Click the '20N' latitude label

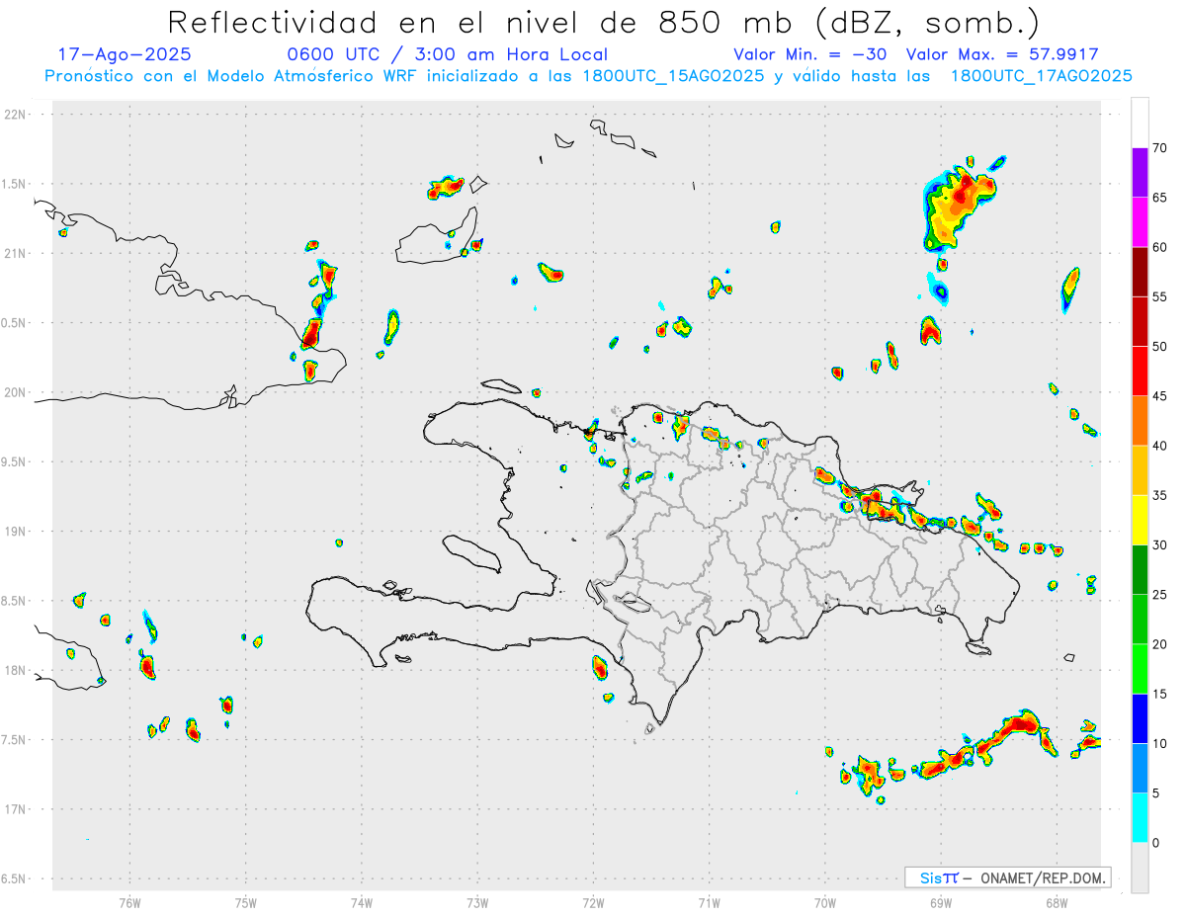click(17, 392)
